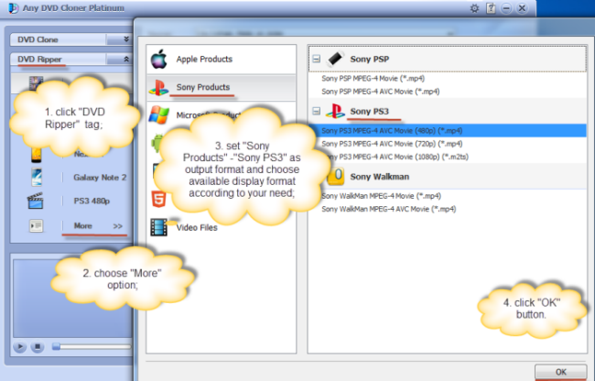This screenshot has height=381, width=595.
Task: Collapse the DVD Ripper panel chevron
Action: pyautogui.click(x=126, y=60)
